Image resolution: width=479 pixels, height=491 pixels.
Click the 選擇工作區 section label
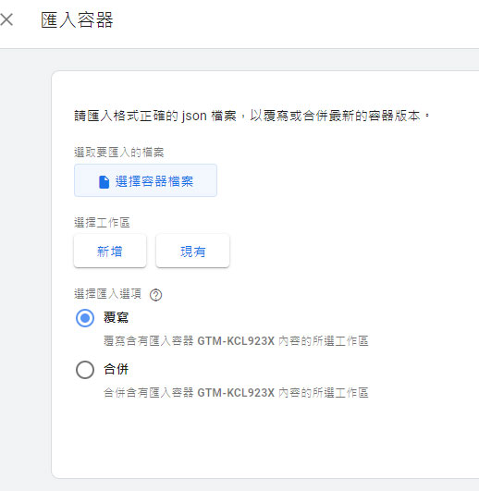(102, 223)
